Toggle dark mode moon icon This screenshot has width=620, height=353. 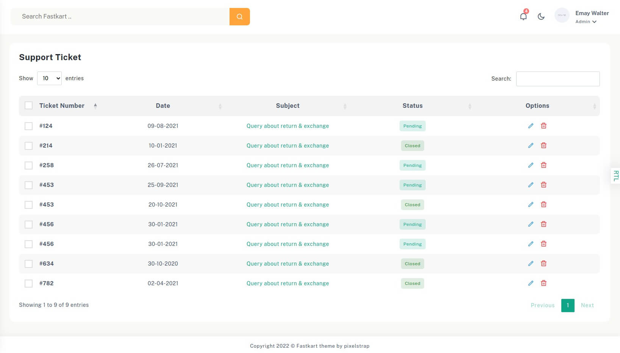tap(541, 16)
